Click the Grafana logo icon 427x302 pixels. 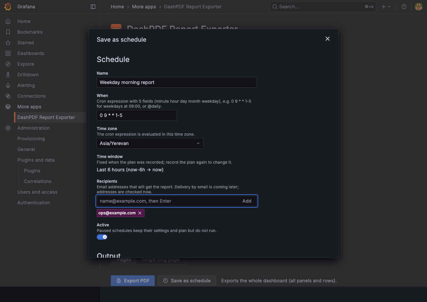(8, 7)
